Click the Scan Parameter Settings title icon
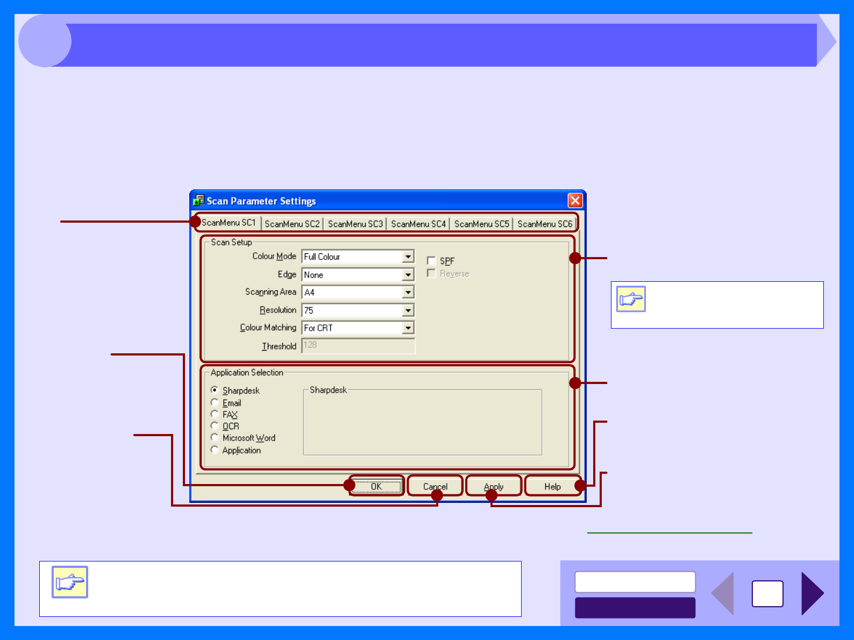 pyautogui.click(x=199, y=201)
